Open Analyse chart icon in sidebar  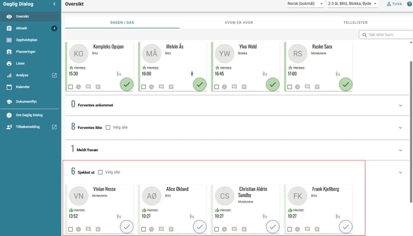(9, 76)
